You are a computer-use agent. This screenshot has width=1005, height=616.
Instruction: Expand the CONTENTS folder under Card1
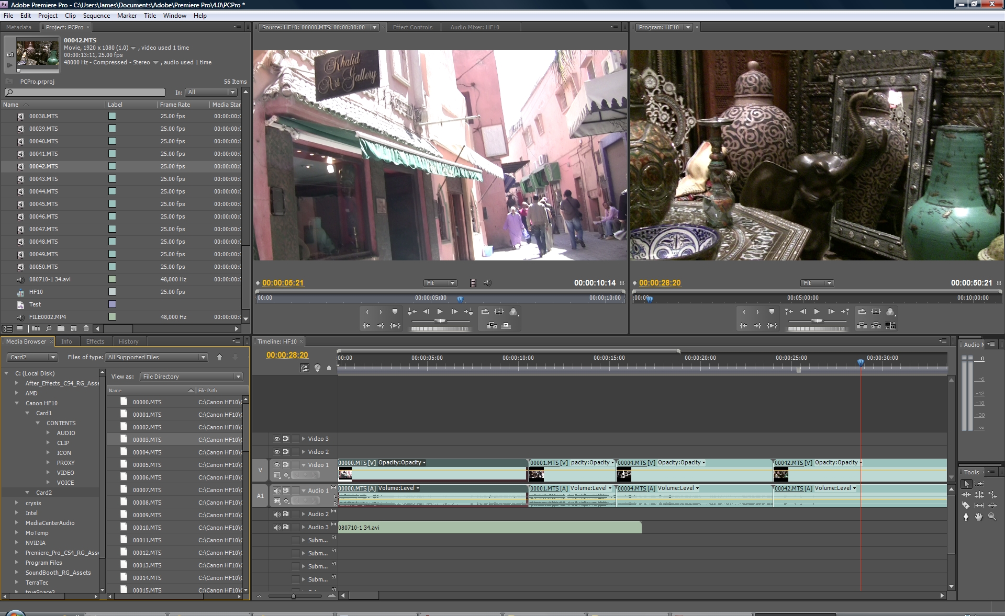coord(38,423)
